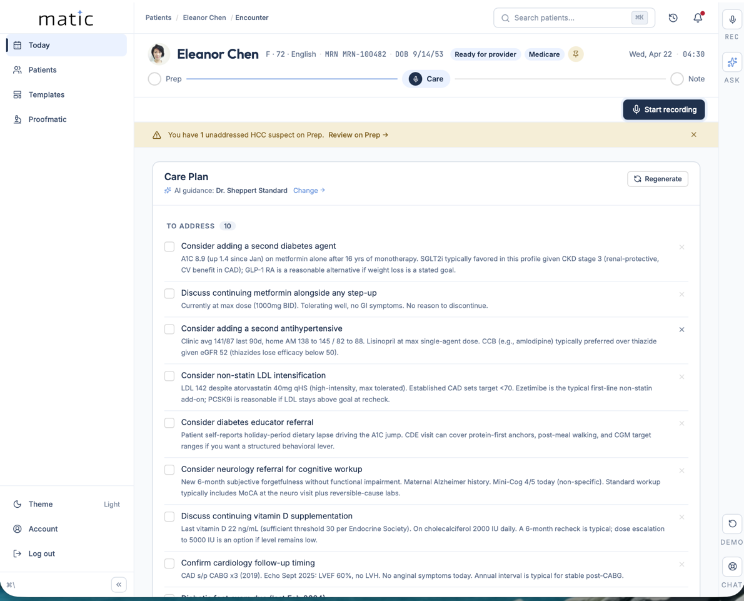Open Proofmatic in the sidebar
The height and width of the screenshot is (601, 744).
66,119
